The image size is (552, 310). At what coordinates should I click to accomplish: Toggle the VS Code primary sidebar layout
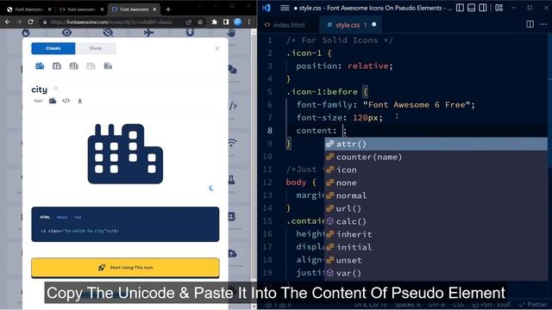click(x=460, y=8)
